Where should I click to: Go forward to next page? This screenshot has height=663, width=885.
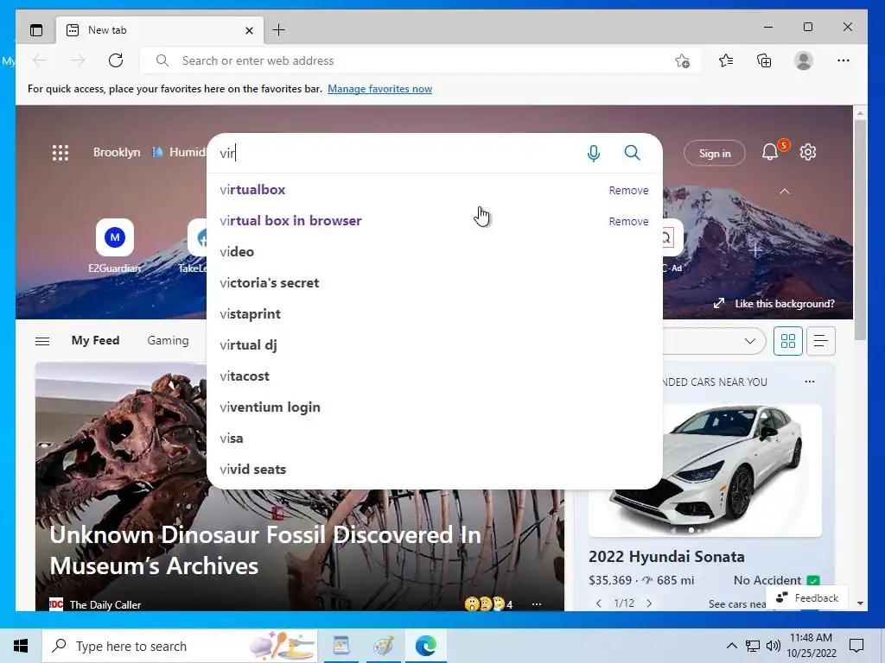click(78, 60)
